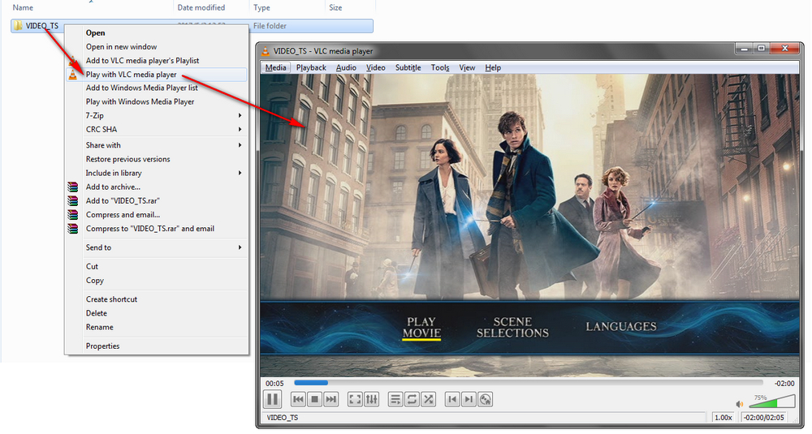Open the Subtitle menu

coord(408,68)
